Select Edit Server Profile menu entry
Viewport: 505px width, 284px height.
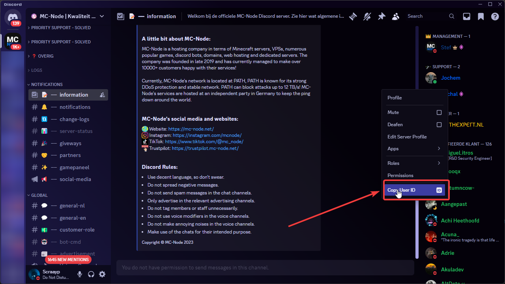click(414, 137)
